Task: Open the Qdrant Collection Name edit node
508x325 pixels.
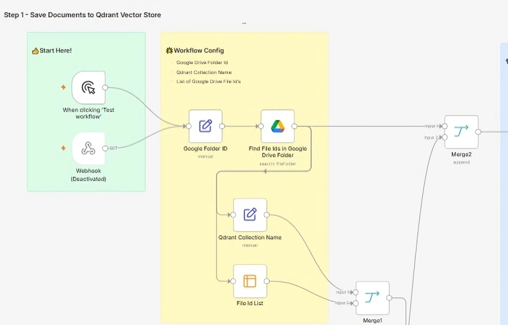Action: pos(250,214)
